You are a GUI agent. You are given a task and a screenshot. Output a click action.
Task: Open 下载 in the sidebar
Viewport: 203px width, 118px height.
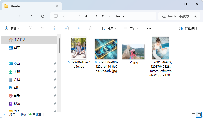[x=29, y=72]
